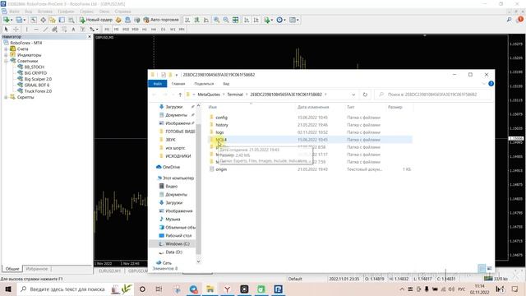
Task: Select the vertical line drawing tool
Action: pos(27,30)
